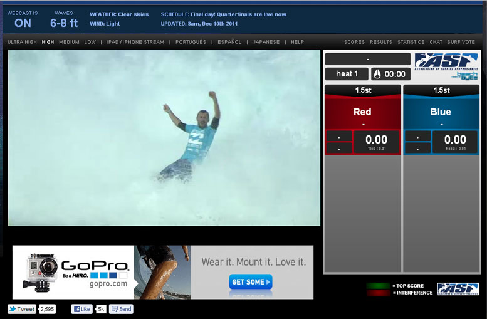487x319 pixels.
Task: Click the small ASP logo near legend
Action: (458, 288)
